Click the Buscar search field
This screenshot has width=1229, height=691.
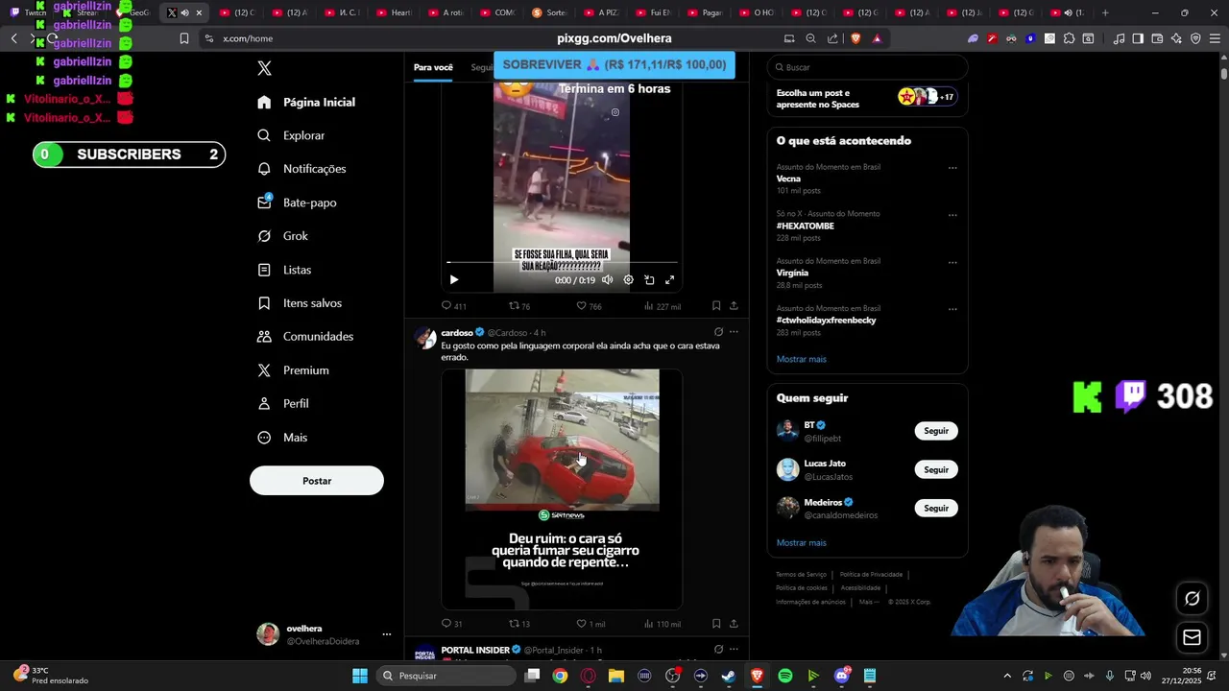[x=867, y=67]
